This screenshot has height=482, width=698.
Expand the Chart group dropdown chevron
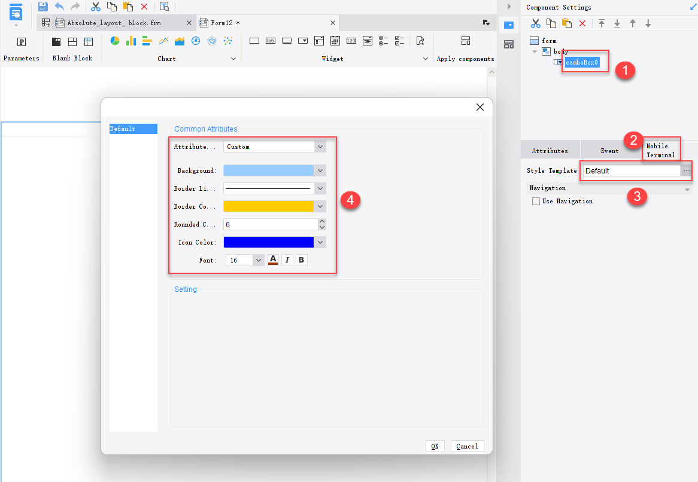pos(233,59)
